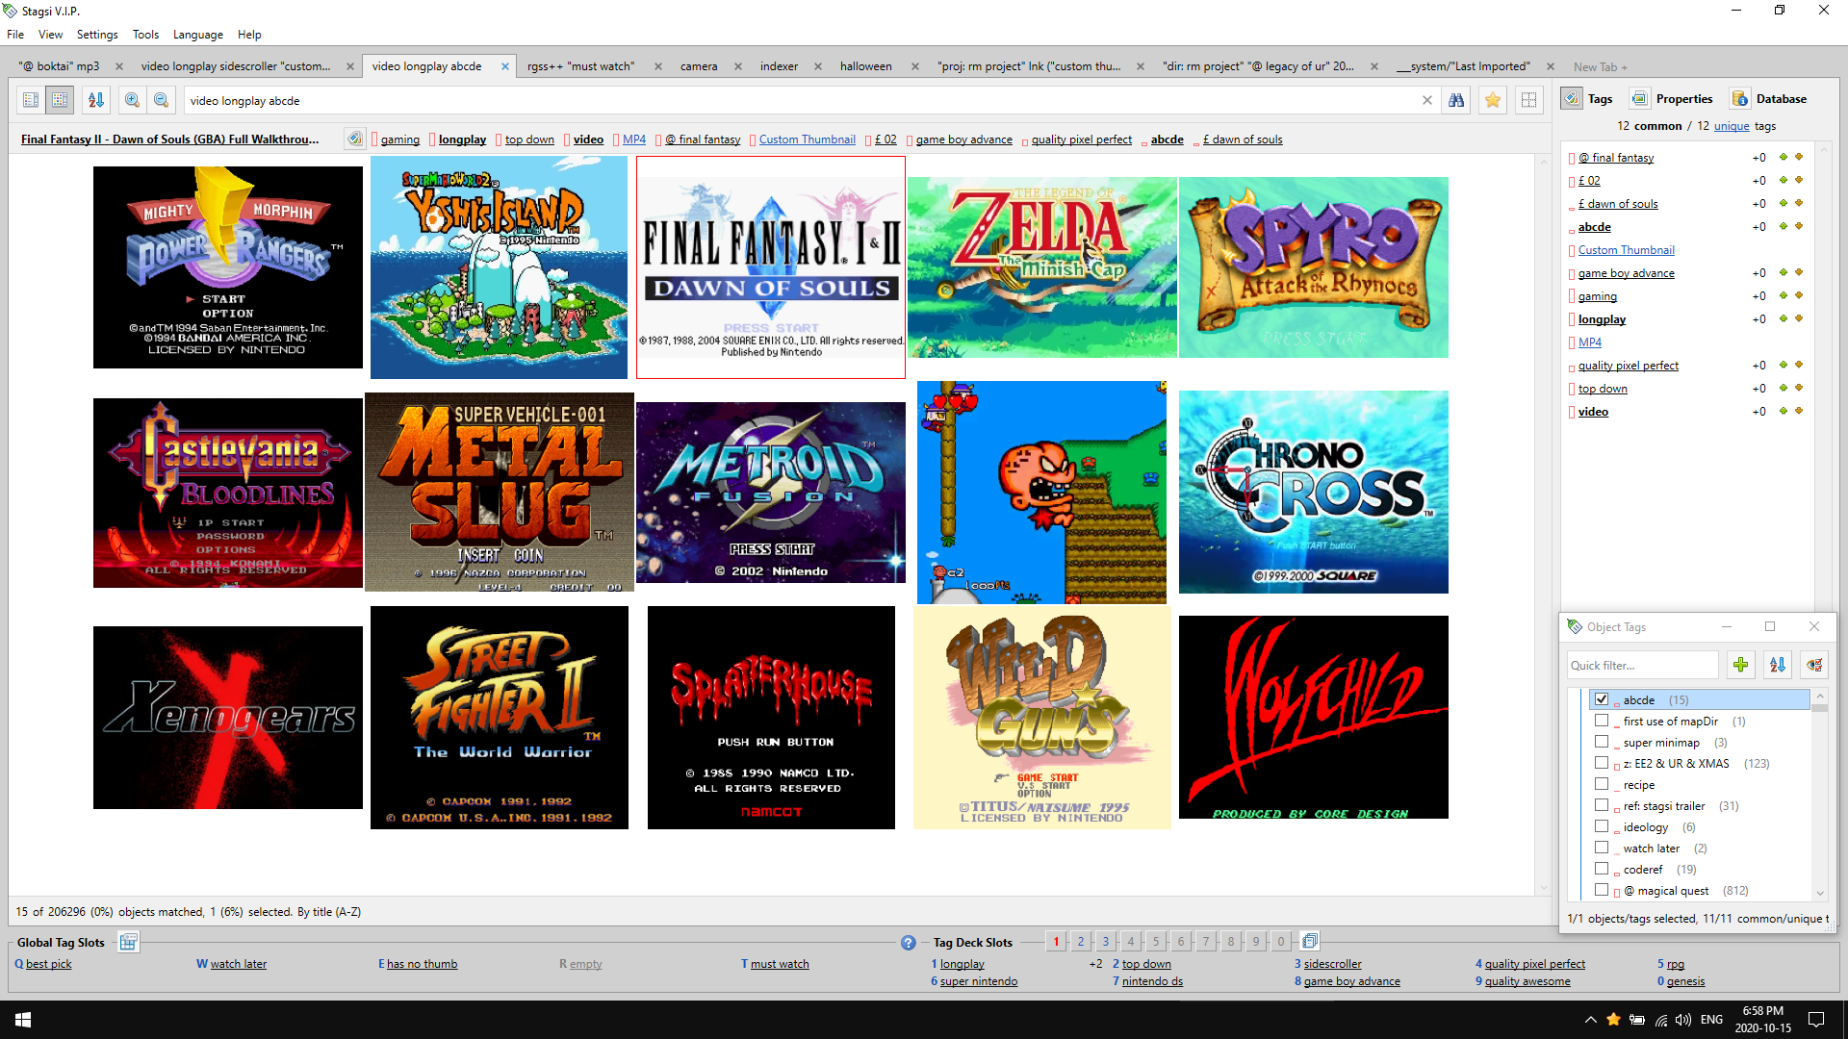Image resolution: width=1848 pixels, height=1039 pixels.
Task: Switch to thumbnail grid view
Action: click(x=60, y=100)
